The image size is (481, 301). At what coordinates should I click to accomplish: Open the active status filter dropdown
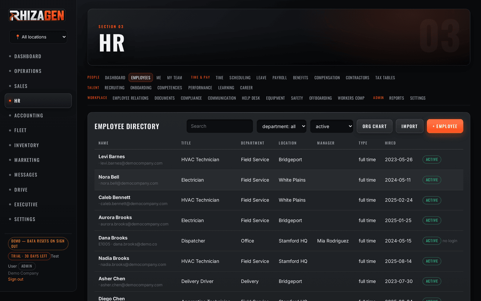click(x=332, y=126)
